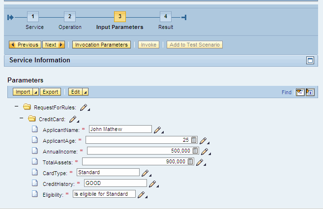Collapse the RequestForRules tree node
This screenshot has height=209, width=323.
point(16,107)
